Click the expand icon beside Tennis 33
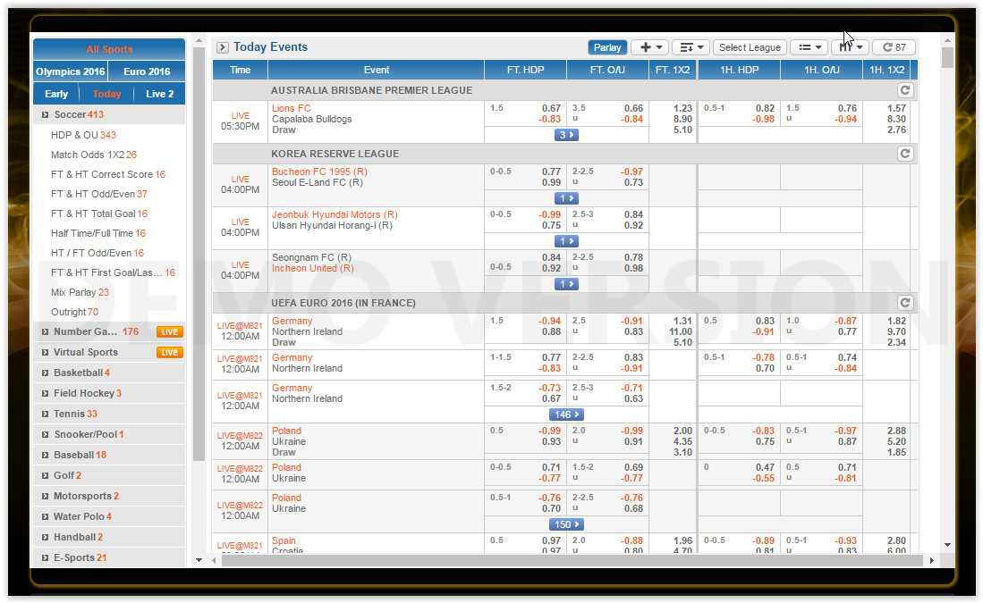The width and height of the screenshot is (983, 603). (x=45, y=414)
